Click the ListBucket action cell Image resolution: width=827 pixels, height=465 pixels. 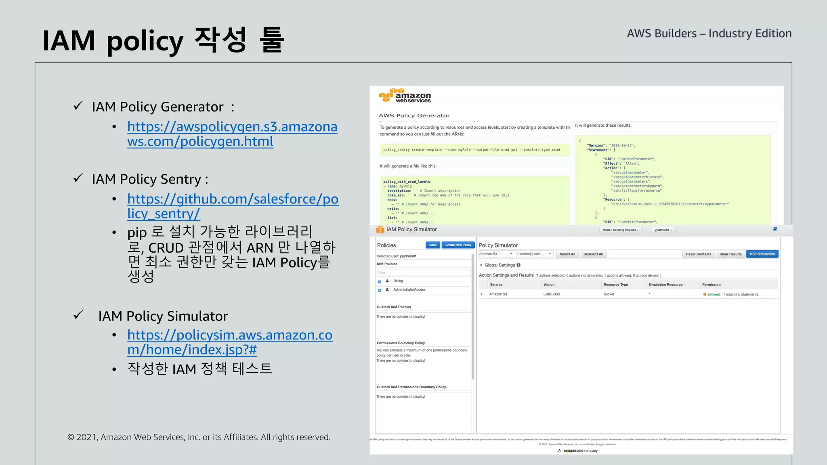point(551,294)
